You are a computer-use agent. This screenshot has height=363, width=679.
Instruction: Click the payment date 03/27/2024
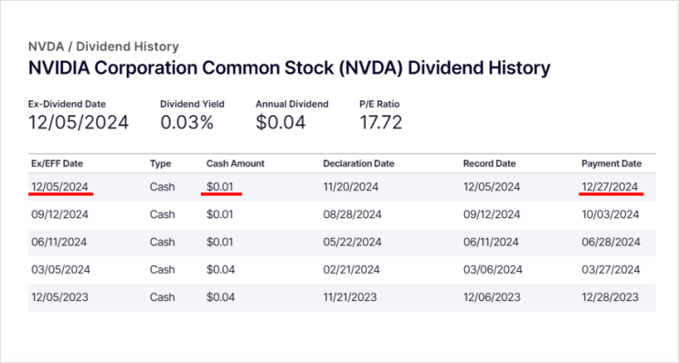610,270
